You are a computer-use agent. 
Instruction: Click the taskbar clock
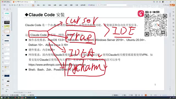[174, 98]
